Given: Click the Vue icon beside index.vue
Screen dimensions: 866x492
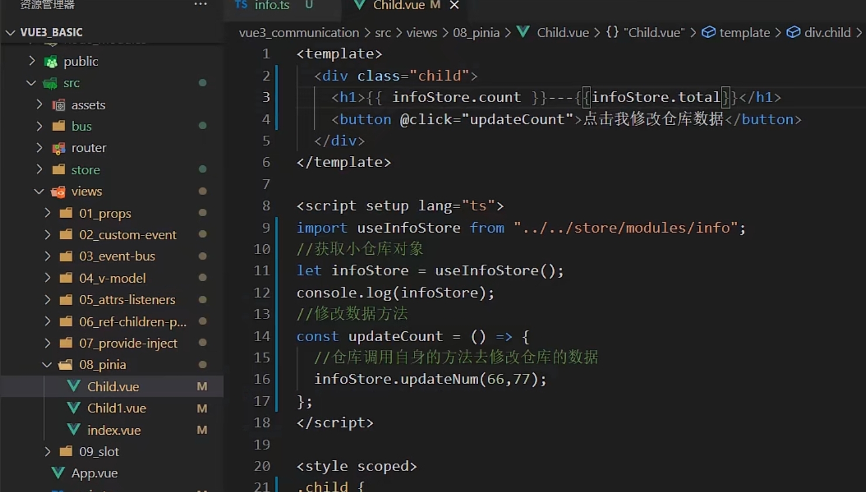Looking at the screenshot, I should coord(74,429).
